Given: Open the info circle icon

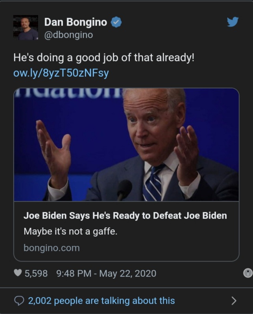Looking at the screenshot, I should coord(248,273).
